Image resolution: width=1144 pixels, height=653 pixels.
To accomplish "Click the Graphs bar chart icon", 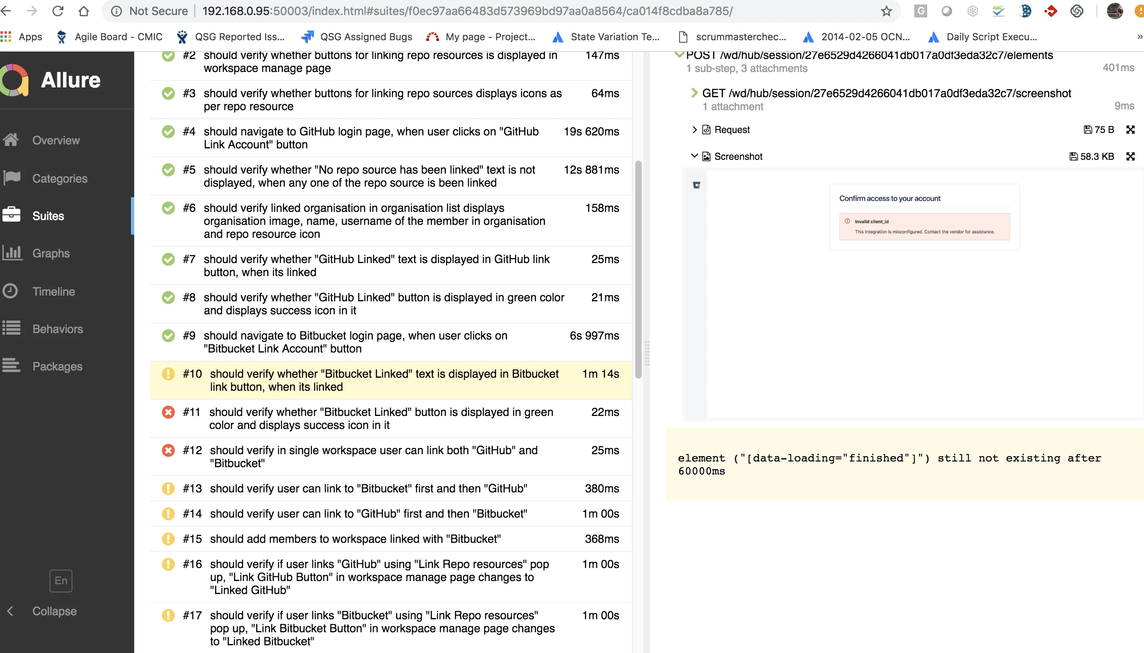I will (12, 253).
